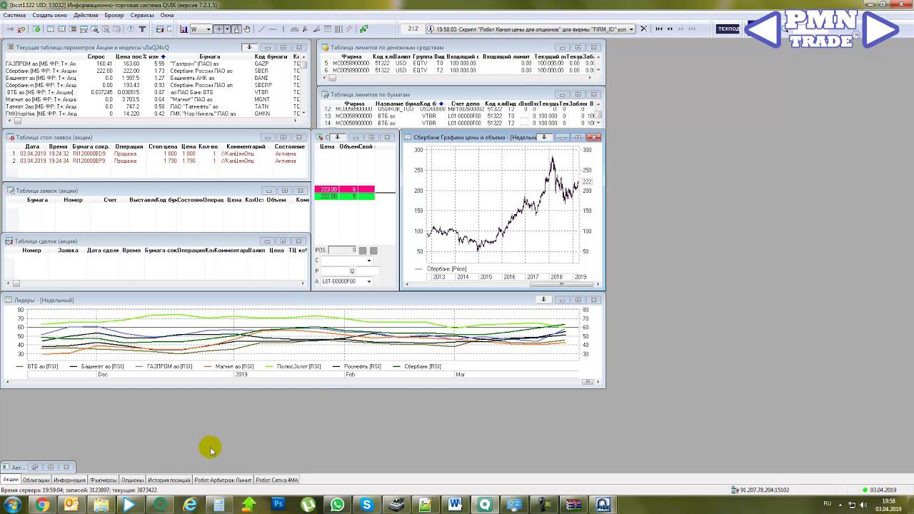Pin the Лидеры chart window
This screenshot has height=514, width=914.
point(544,300)
